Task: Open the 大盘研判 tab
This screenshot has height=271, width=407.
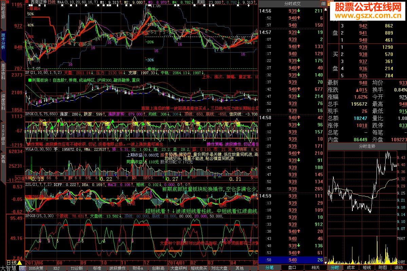Action: pos(178,268)
